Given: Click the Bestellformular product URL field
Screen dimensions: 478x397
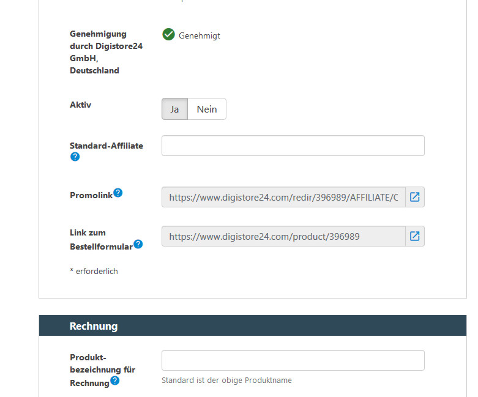Looking at the screenshot, I should (283, 237).
